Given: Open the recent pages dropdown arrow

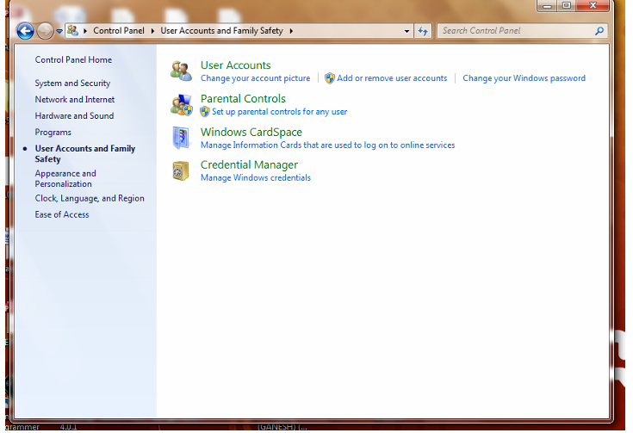Looking at the screenshot, I should pyautogui.click(x=59, y=31).
